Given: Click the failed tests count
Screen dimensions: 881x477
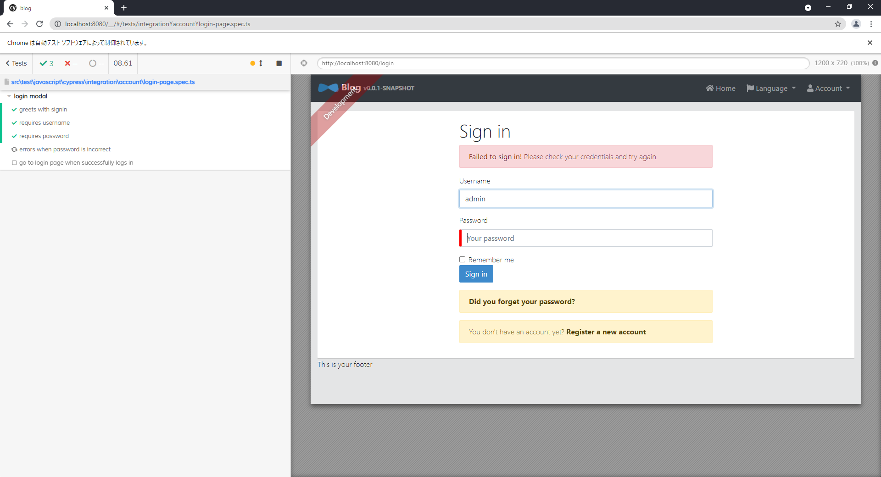Looking at the screenshot, I should click(x=71, y=63).
